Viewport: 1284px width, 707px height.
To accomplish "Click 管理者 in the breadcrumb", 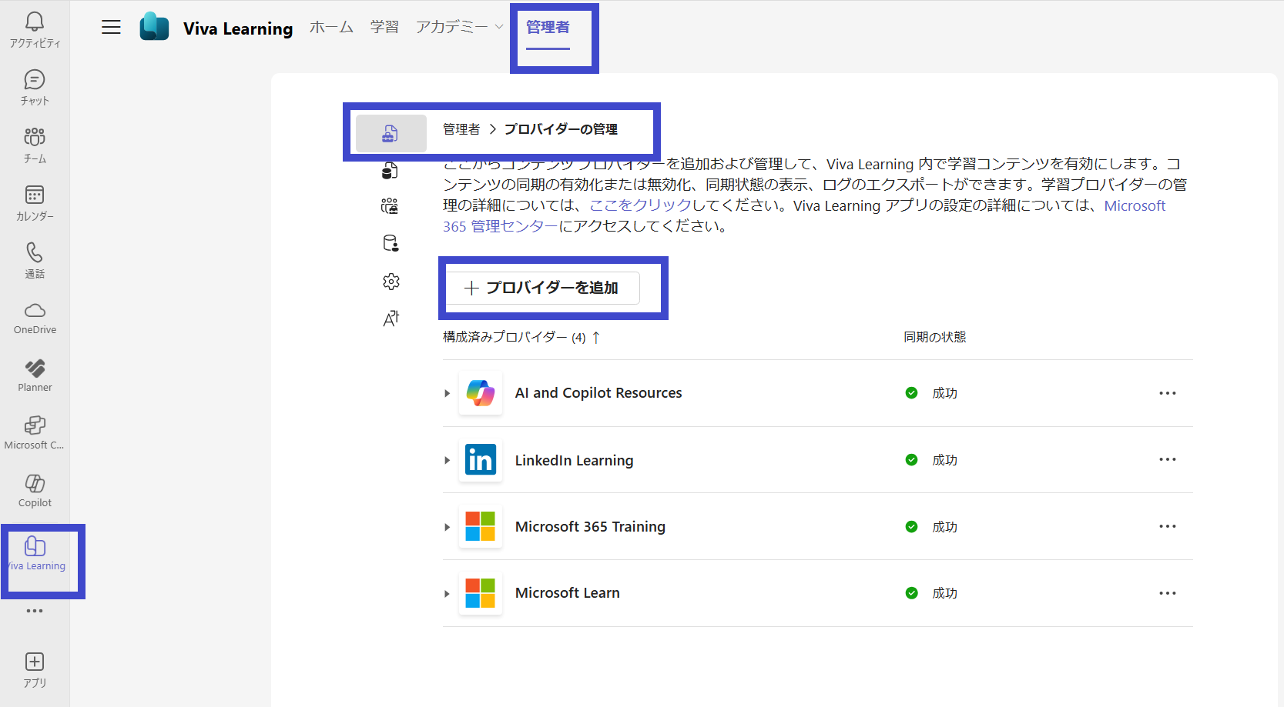I will pos(461,129).
